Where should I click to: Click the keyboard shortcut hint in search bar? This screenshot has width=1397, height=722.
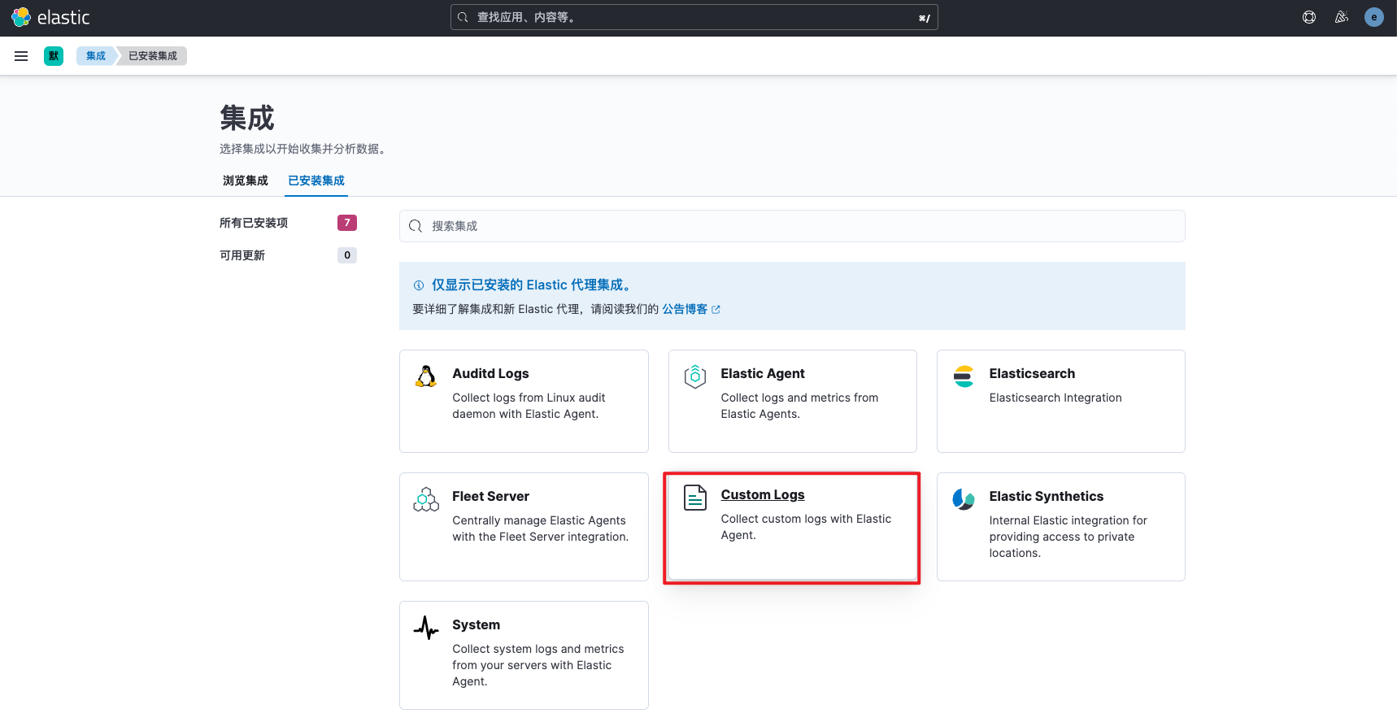(925, 18)
